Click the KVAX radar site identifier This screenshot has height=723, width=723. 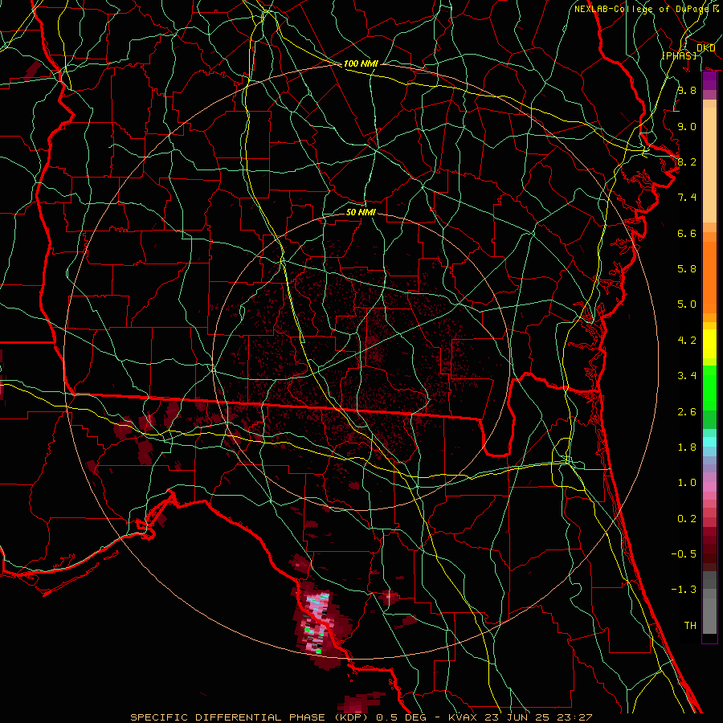point(464,717)
